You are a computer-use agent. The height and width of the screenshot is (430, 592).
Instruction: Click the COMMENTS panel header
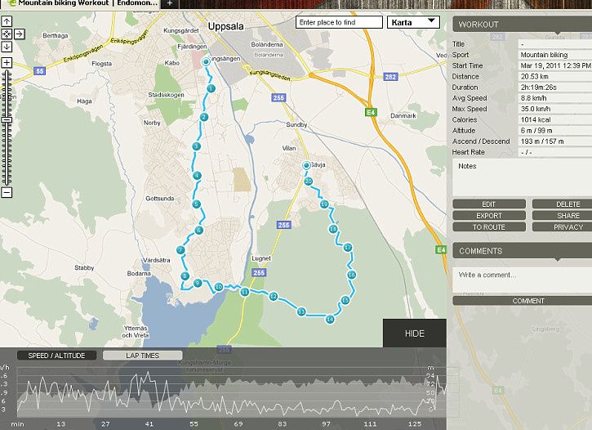pos(522,250)
